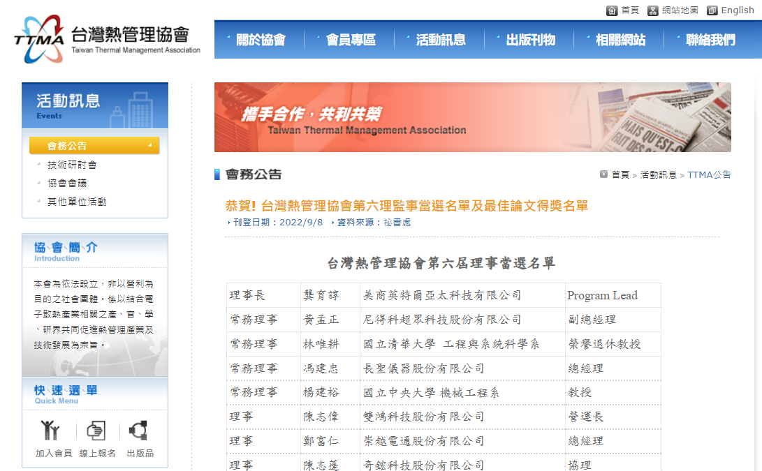Open the 線上報名 quick menu icon
This screenshot has width=762, height=471.
[96, 431]
